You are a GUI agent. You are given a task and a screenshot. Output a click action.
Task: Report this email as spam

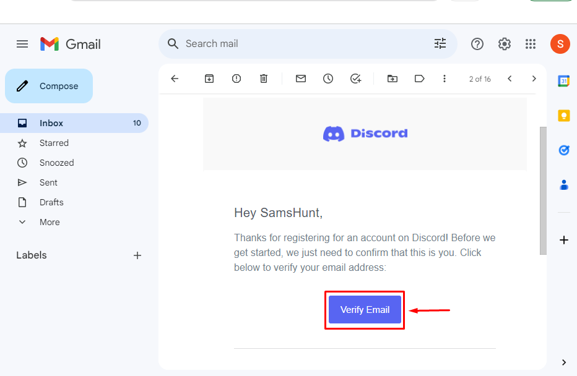click(x=236, y=79)
